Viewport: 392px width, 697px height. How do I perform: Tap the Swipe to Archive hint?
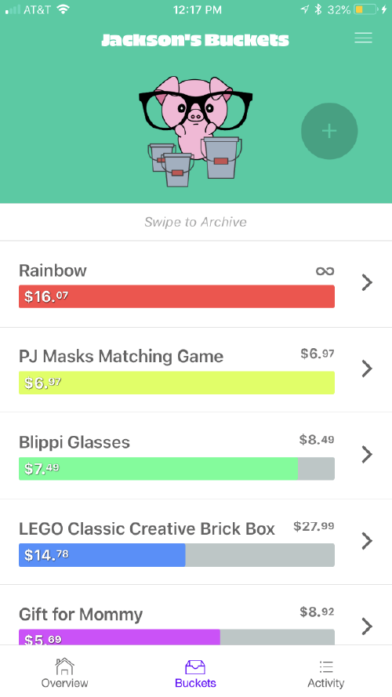tap(195, 222)
